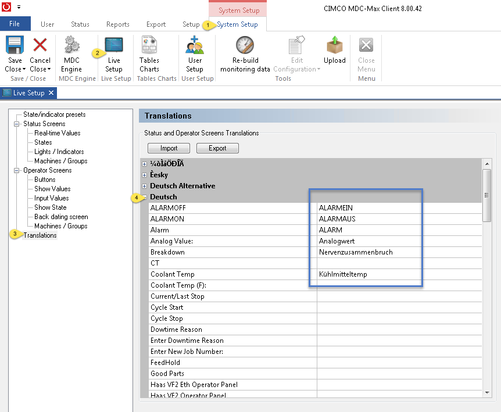The image size is (501, 412).
Task: Select Machines / Groups under Operator Screens
Action: coord(60,226)
